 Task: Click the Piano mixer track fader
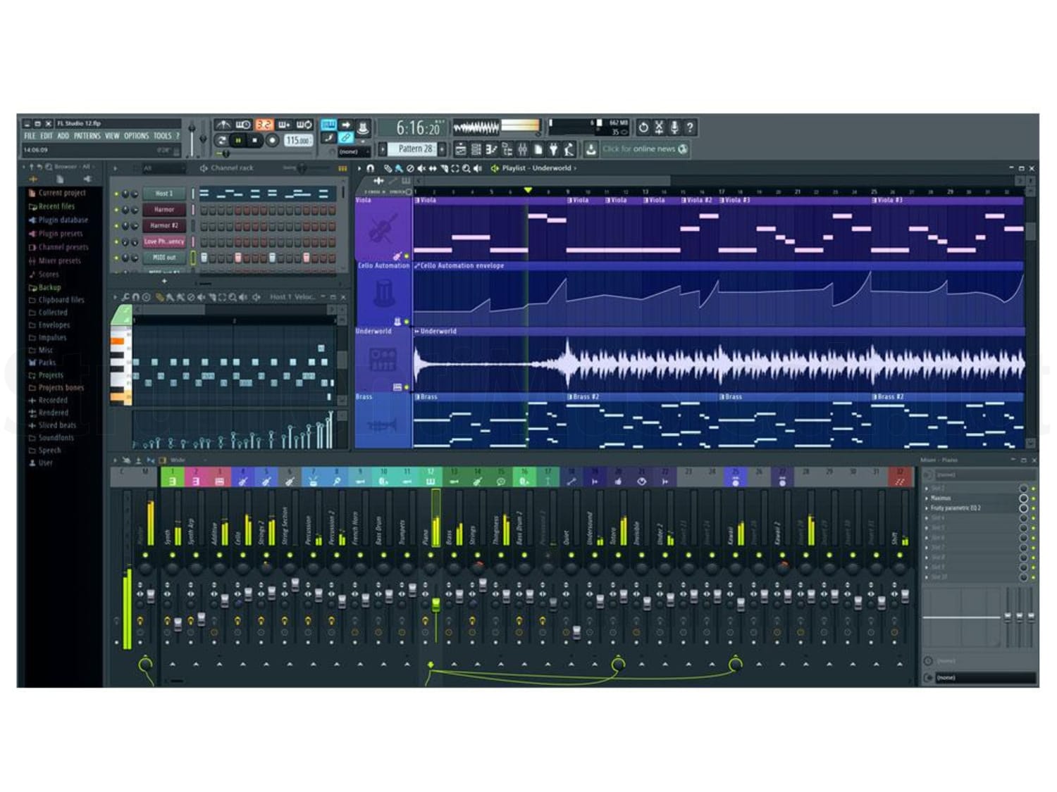[435, 604]
